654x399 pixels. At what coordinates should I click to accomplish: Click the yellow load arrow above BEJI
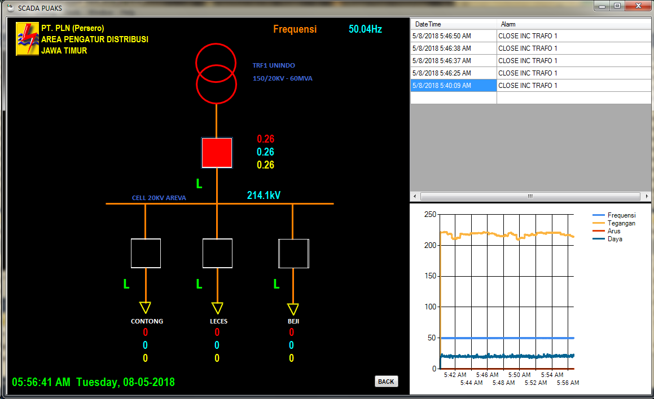coord(292,308)
